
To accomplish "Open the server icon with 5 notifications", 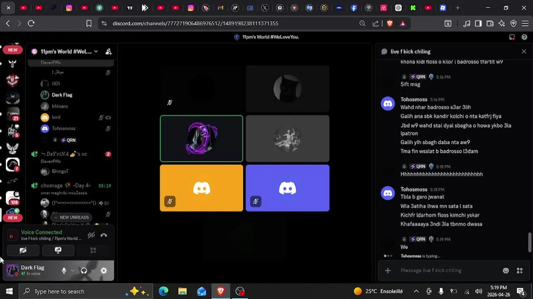I will (12, 131).
